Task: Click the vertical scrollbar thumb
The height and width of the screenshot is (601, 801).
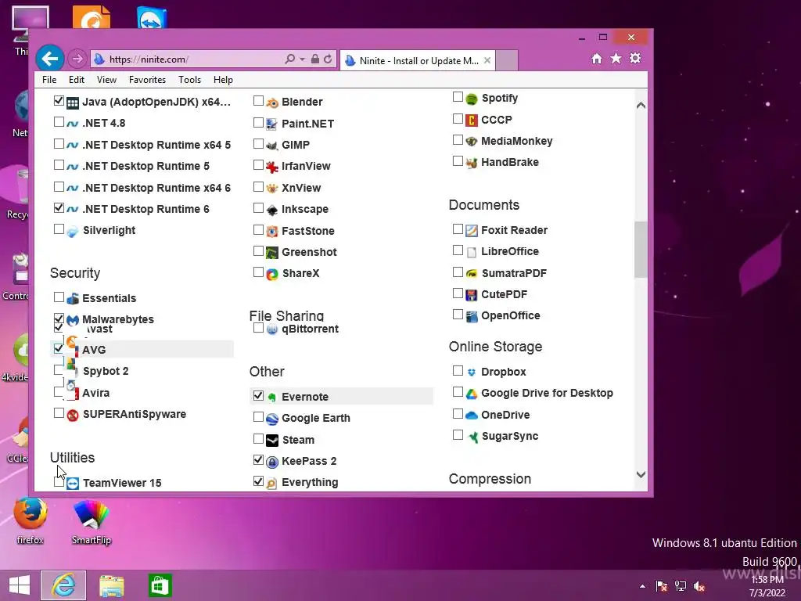Action: [x=641, y=250]
